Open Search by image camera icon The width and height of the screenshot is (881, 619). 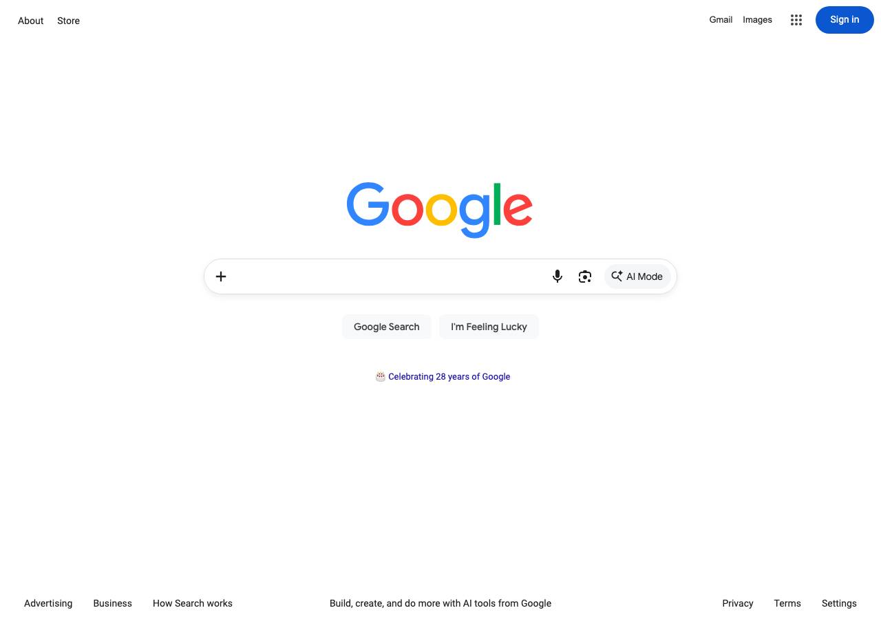tap(585, 276)
